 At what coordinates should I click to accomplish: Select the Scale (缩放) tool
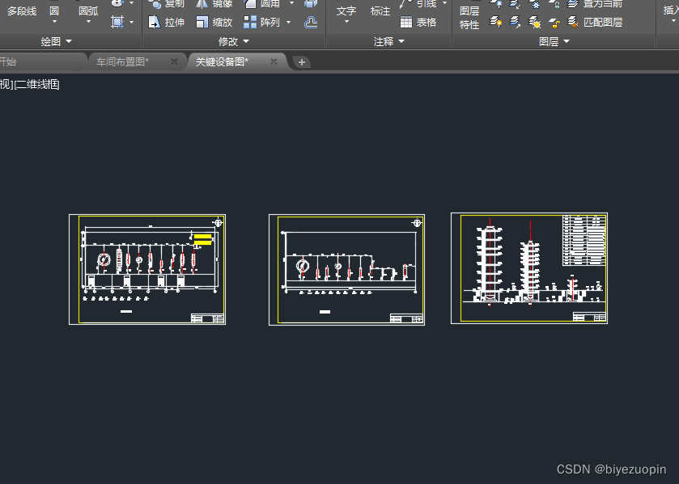click(x=214, y=22)
